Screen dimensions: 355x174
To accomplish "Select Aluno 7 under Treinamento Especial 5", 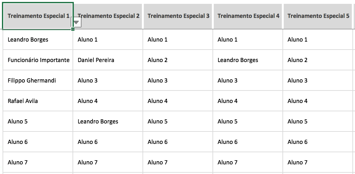I will tap(318, 162).
